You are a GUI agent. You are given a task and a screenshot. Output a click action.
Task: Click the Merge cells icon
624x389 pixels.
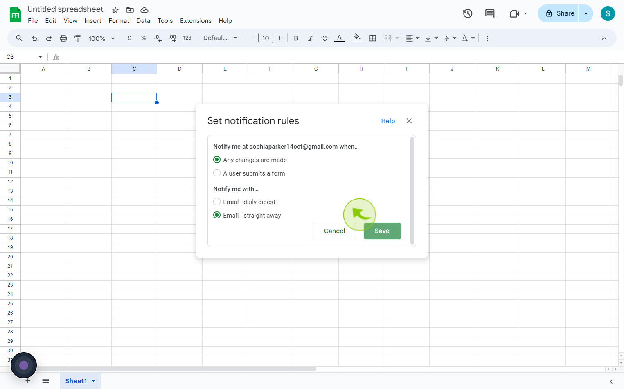pos(388,38)
